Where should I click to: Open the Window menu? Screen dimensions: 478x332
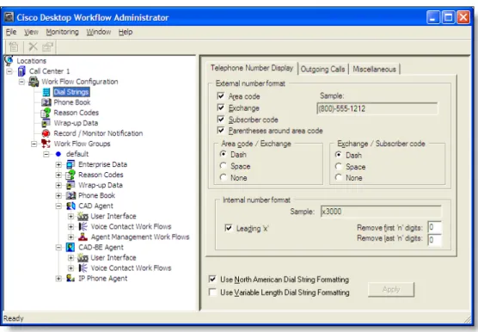(99, 32)
